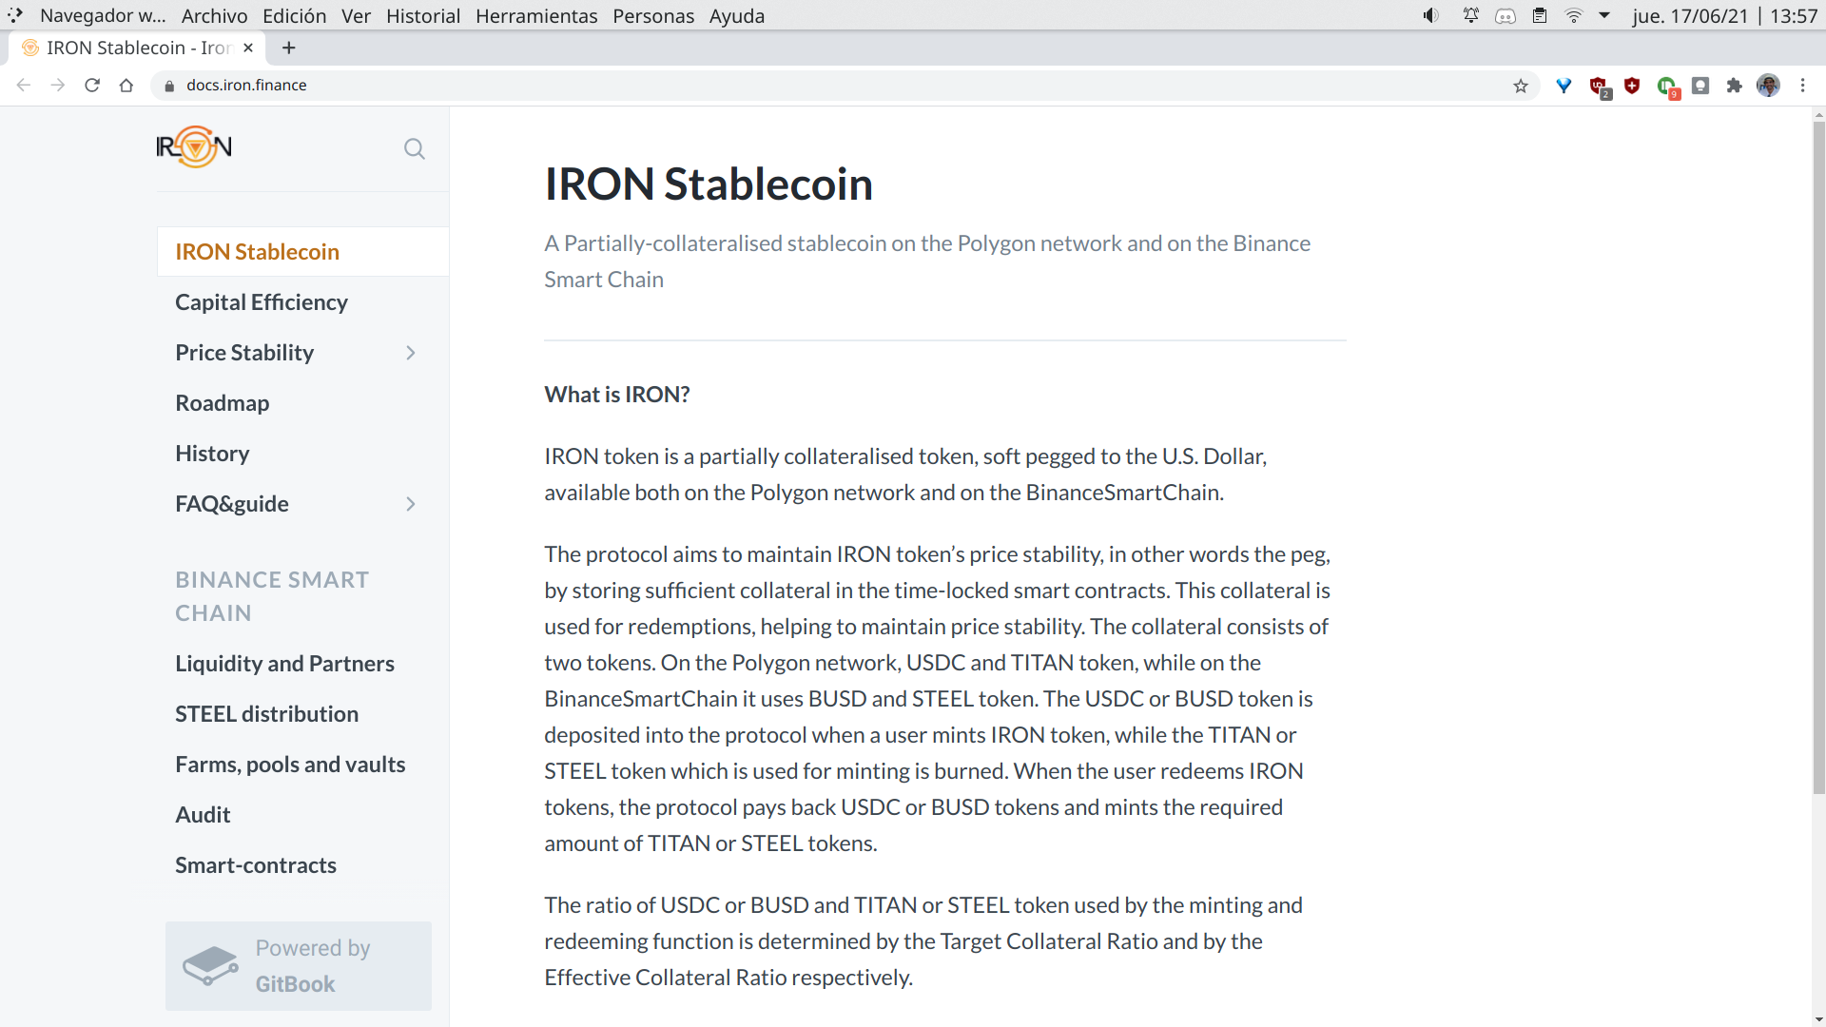1826x1027 pixels.
Task: Expand the FAQ&guide section chevron
Action: pos(411,504)
